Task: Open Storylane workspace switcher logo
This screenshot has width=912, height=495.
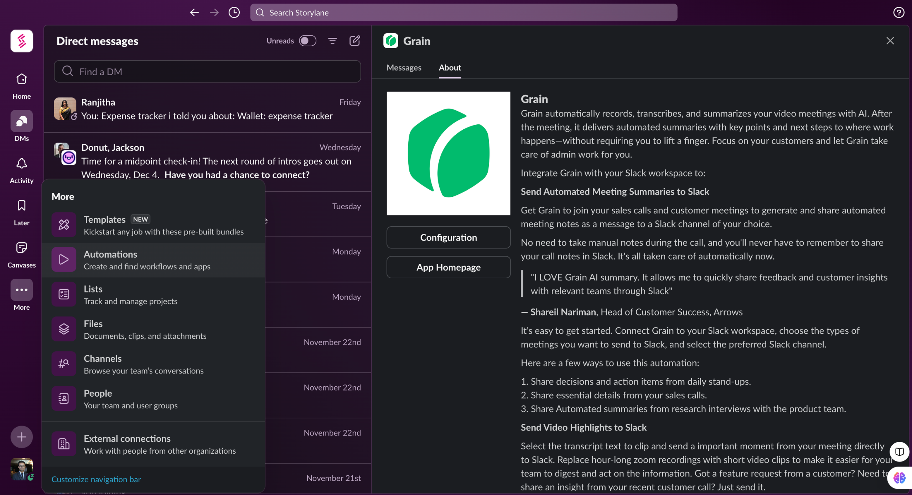Action: point(21,41)
